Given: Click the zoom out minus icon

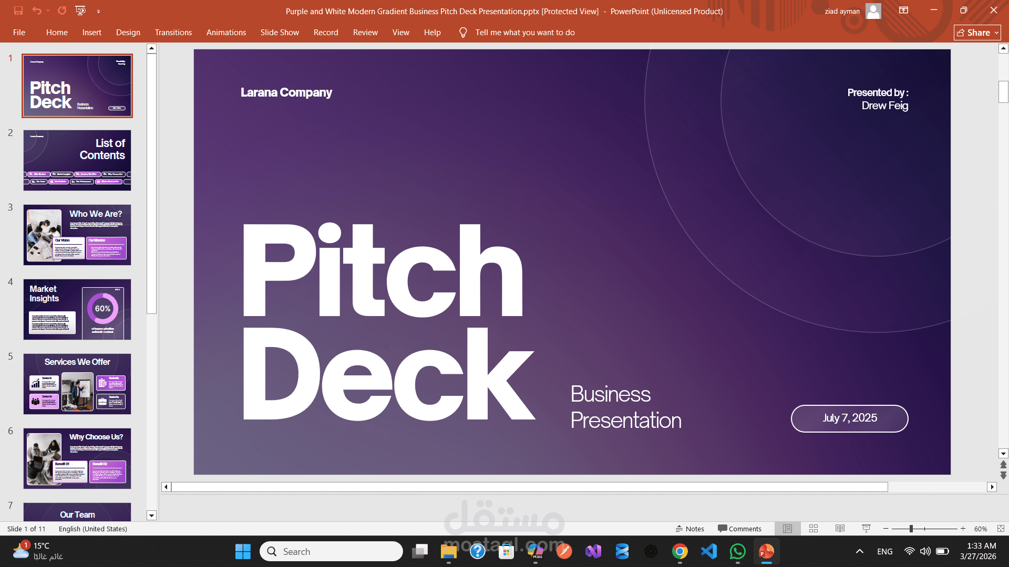Looking at the screenshot, I should 886,529.
